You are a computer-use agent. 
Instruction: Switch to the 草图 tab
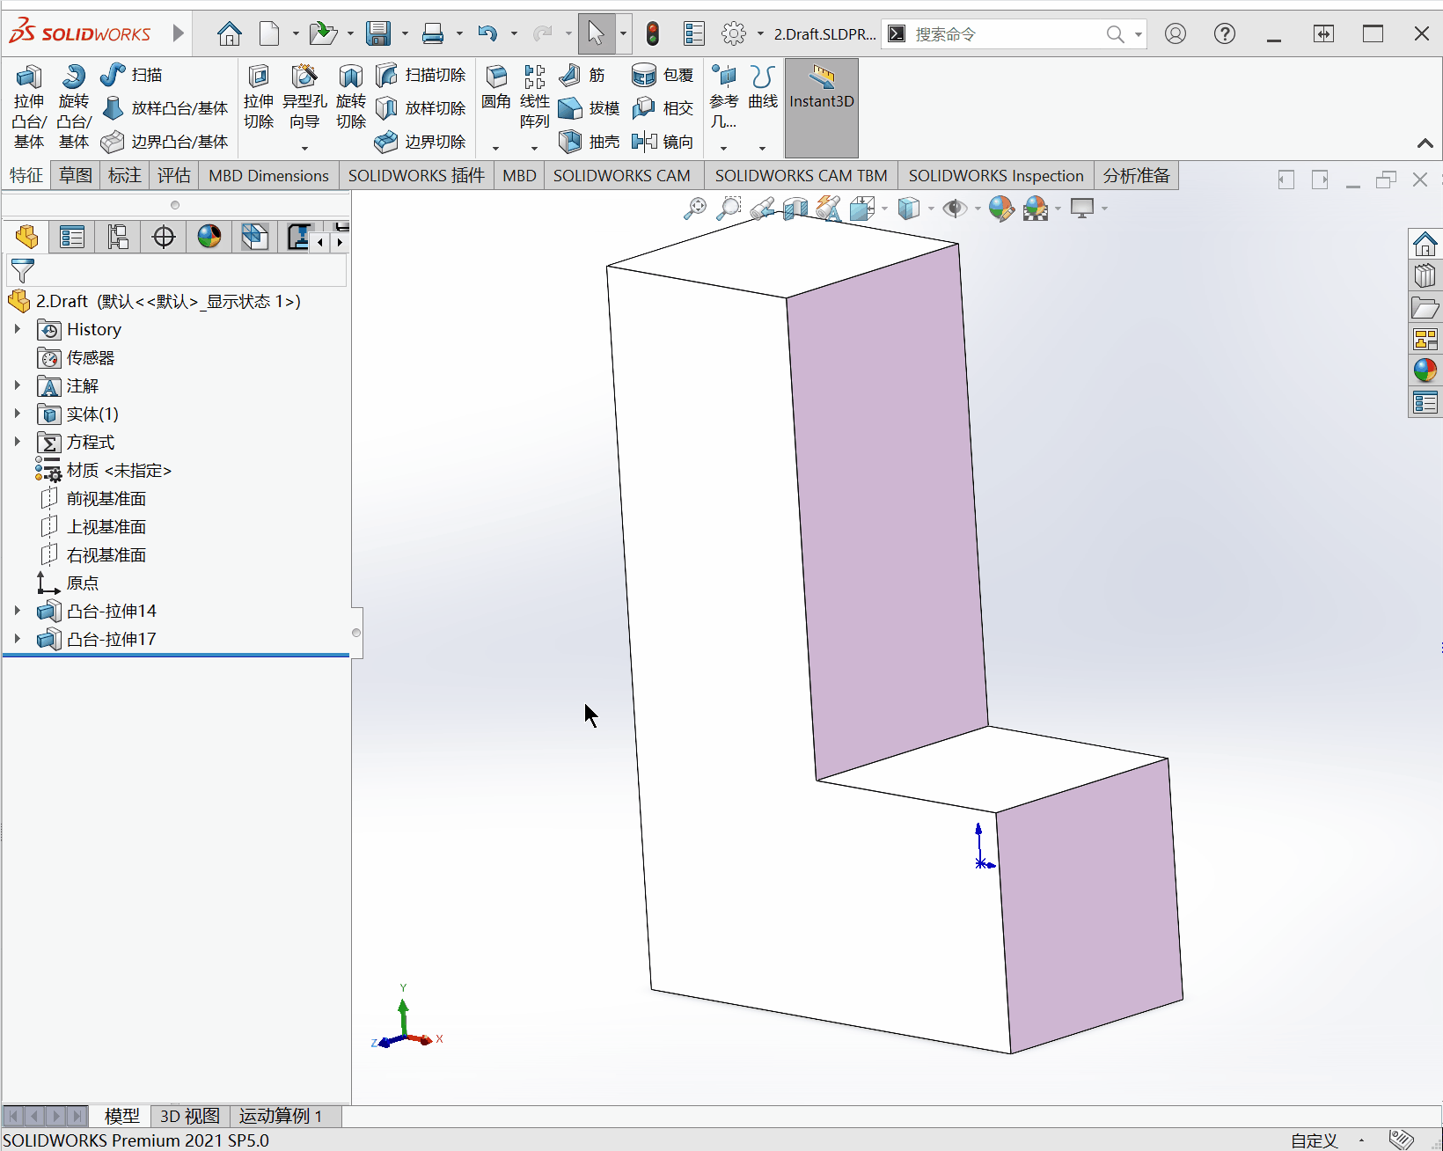76,176
